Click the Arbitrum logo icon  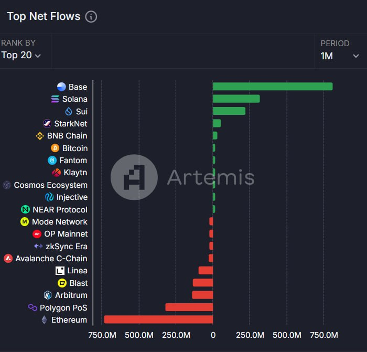(x=48, y=295)
